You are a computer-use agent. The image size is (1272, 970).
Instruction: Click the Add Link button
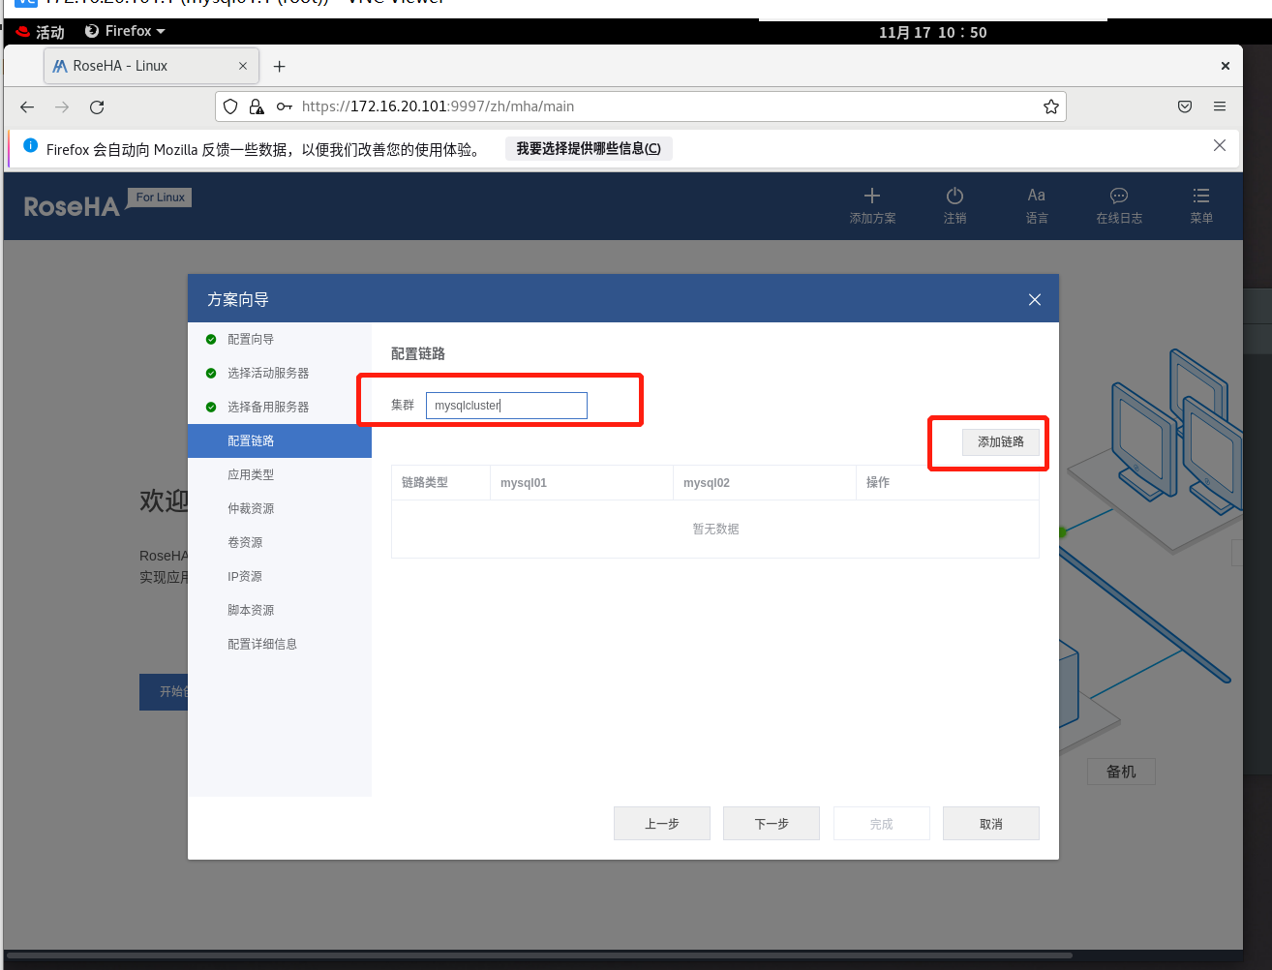click(1000, 442)
